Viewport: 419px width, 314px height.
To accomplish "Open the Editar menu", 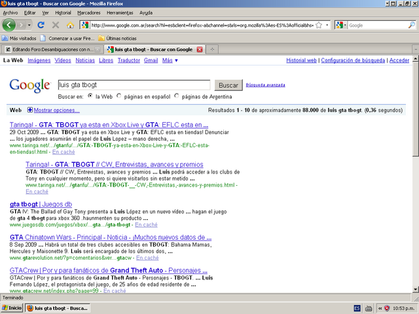I will pos(29,12).
